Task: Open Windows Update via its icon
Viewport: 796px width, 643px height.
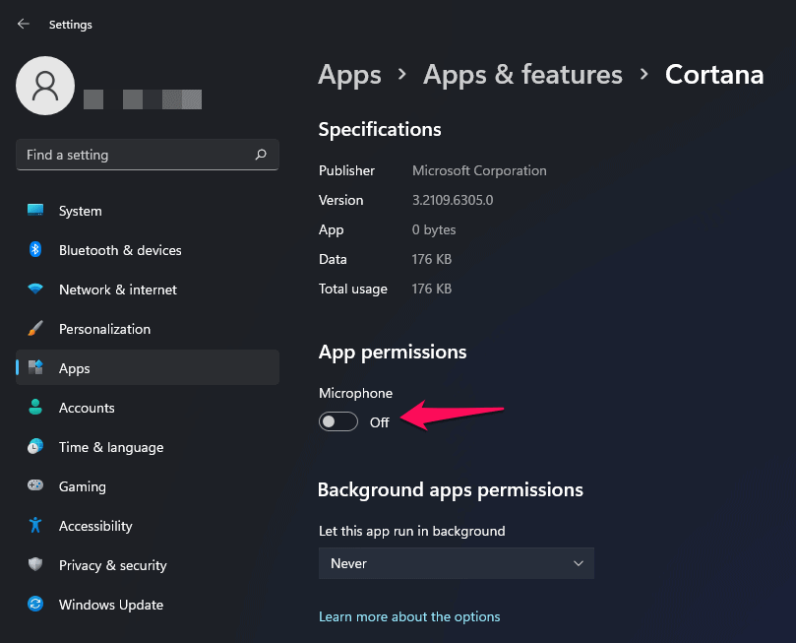Action: (x=35, y=605)
